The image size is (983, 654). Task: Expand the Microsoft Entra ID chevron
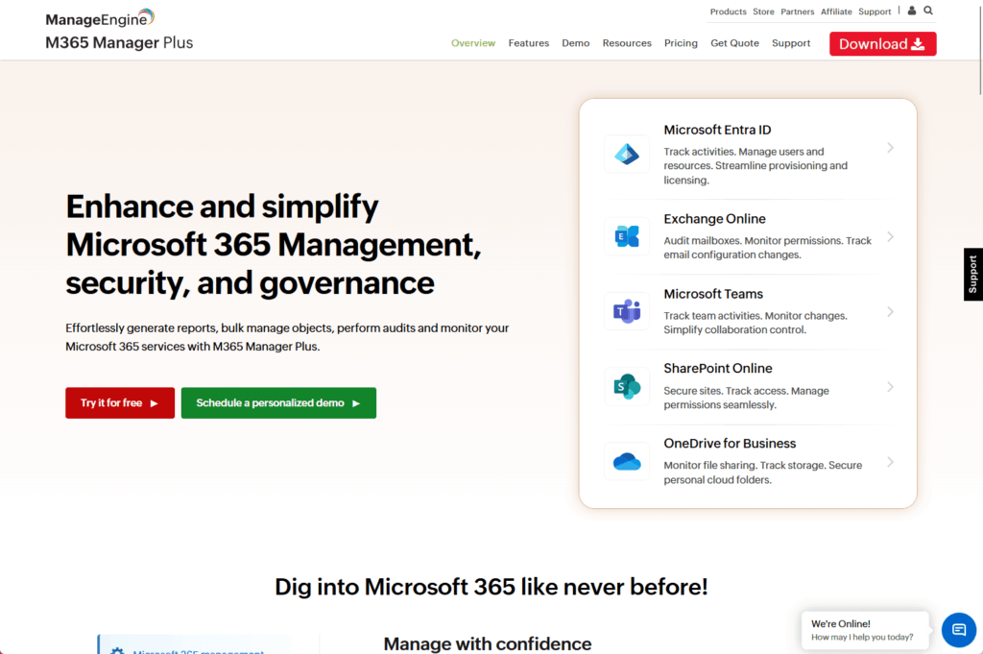[890, 148]
